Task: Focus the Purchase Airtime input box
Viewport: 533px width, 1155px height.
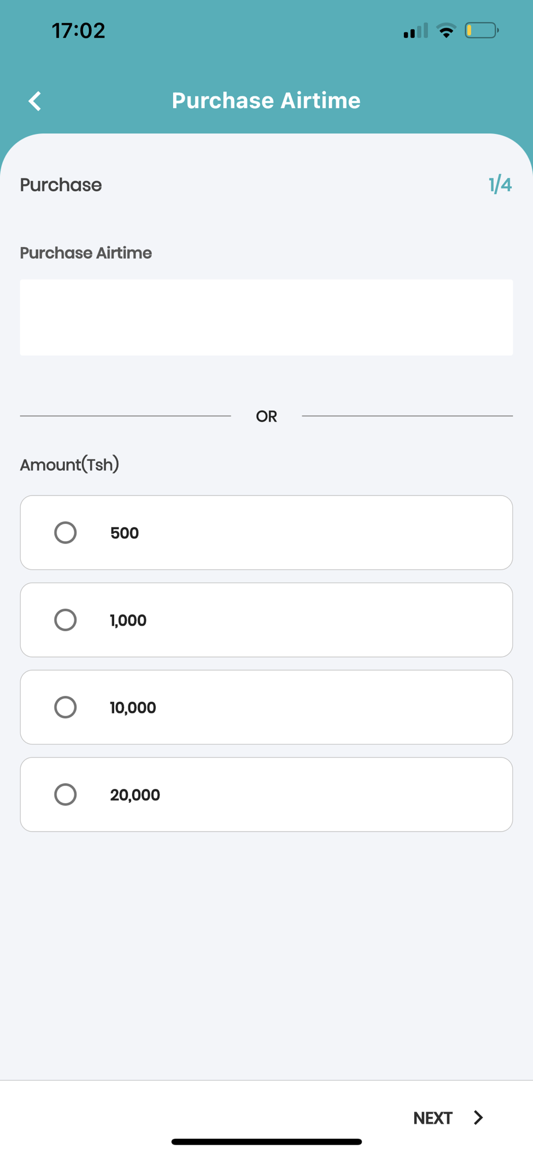Action: pos(266,317)
